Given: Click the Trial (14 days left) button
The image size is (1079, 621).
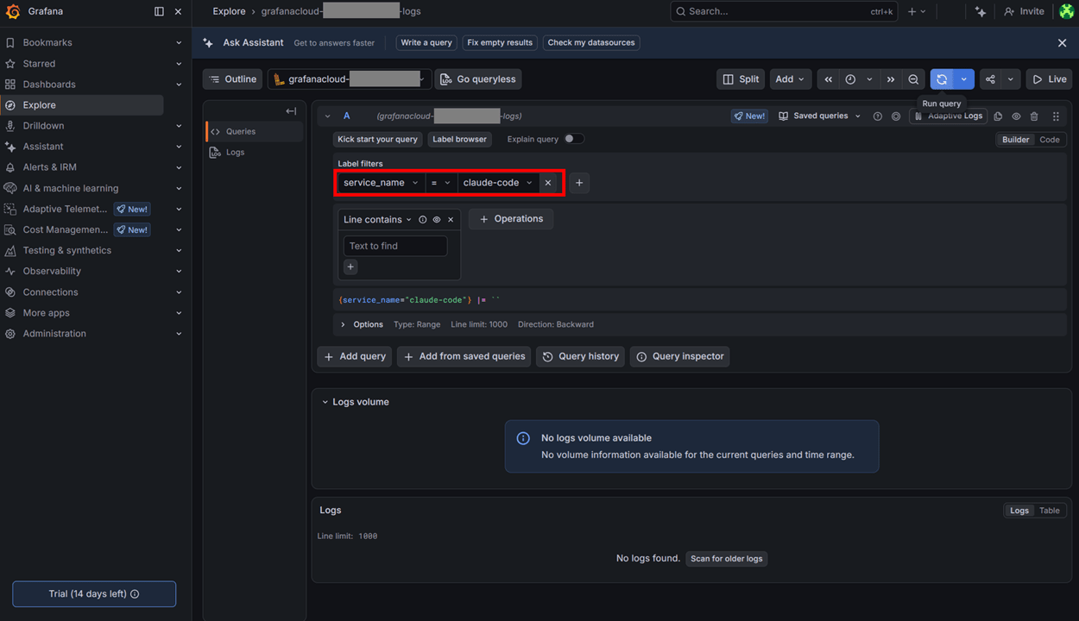Looking at the screenshot, I should (94, 594).
